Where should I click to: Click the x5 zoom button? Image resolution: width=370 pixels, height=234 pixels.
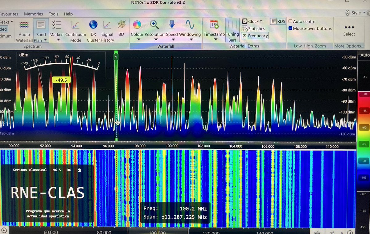click(x=333, y=232)
